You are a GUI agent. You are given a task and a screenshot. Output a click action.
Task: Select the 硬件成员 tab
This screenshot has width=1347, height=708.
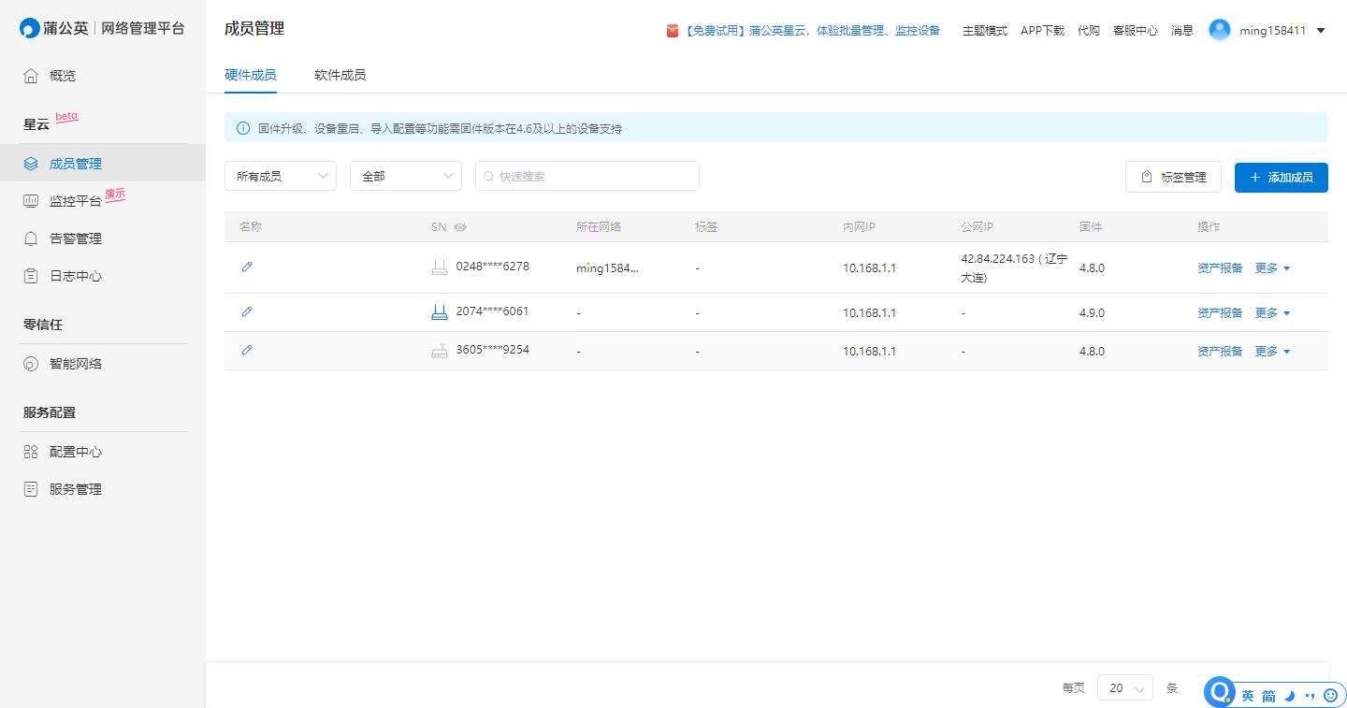250,75
